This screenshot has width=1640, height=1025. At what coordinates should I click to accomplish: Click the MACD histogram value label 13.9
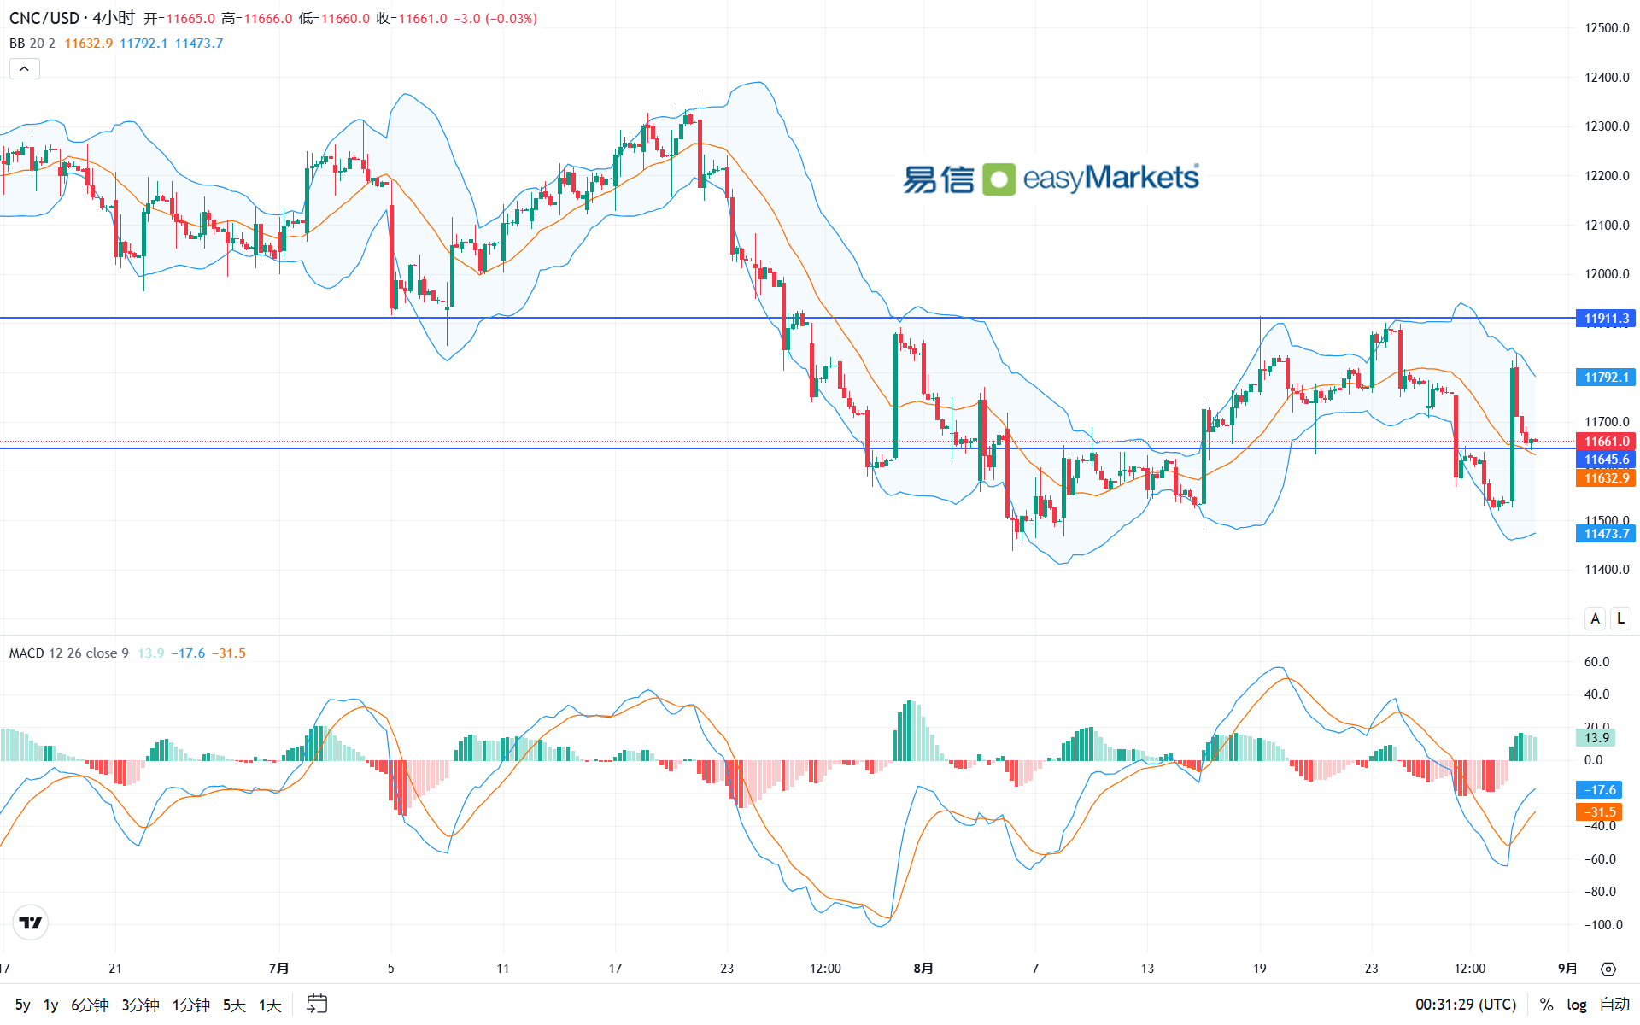click(x=1596, y=738)
